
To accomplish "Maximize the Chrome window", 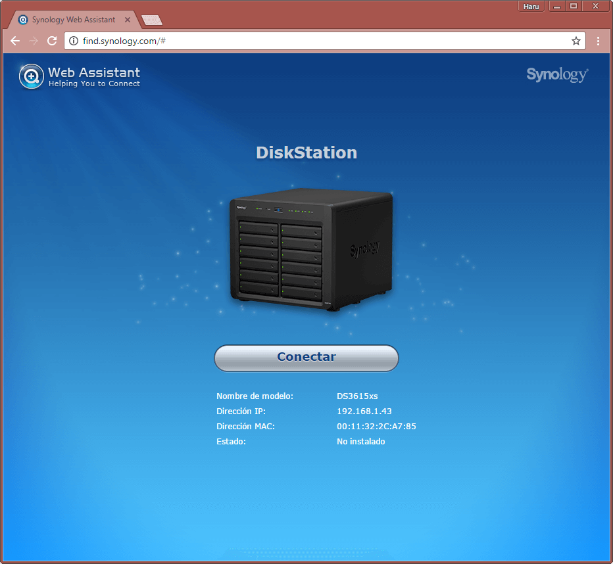I will [574, 7].
